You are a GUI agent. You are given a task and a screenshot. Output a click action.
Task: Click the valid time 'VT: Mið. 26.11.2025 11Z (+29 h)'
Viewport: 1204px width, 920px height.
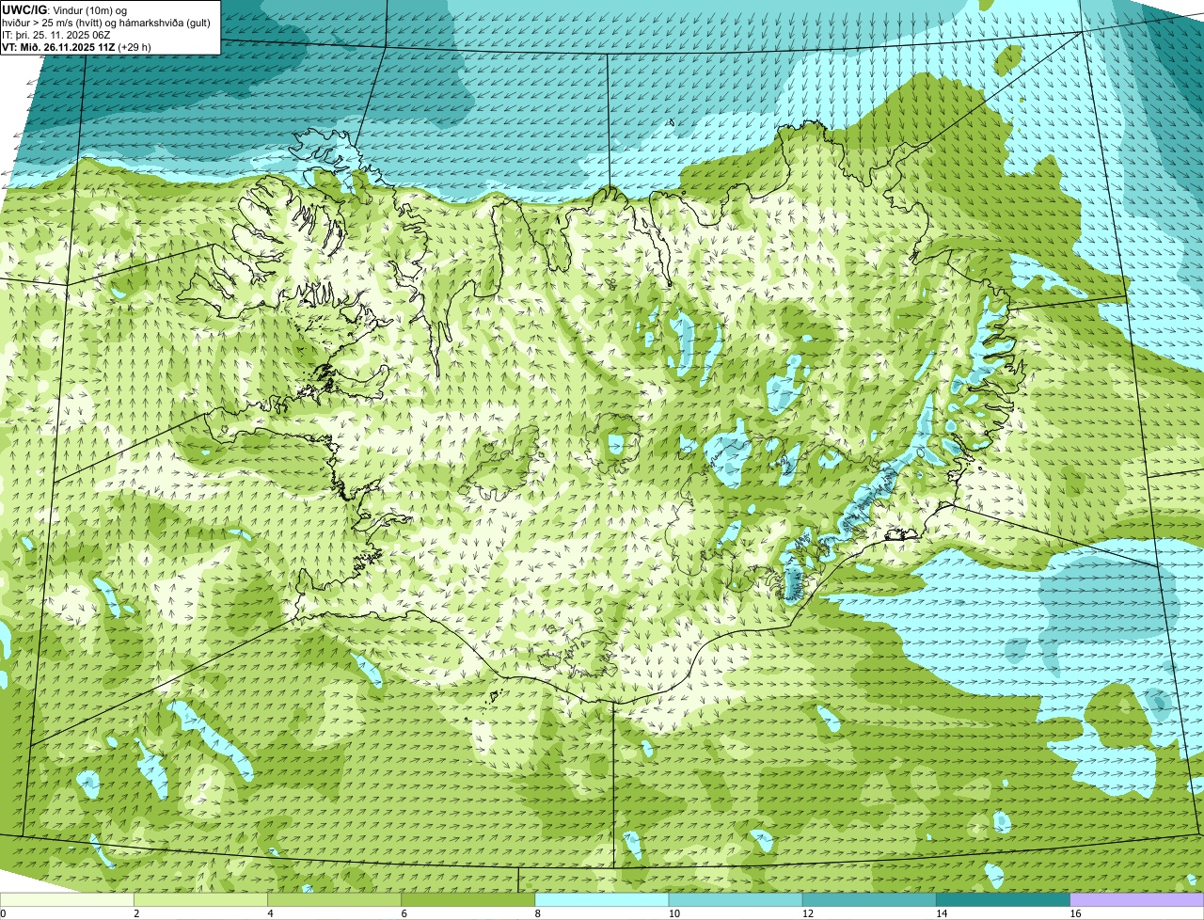[77, 46]
